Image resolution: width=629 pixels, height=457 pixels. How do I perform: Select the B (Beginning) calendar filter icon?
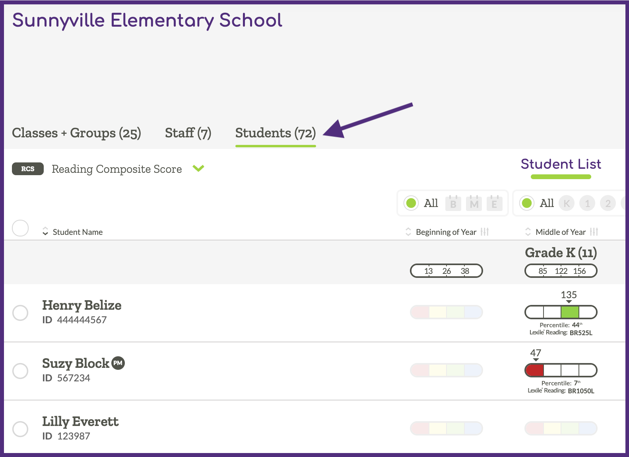click(453, 203)
